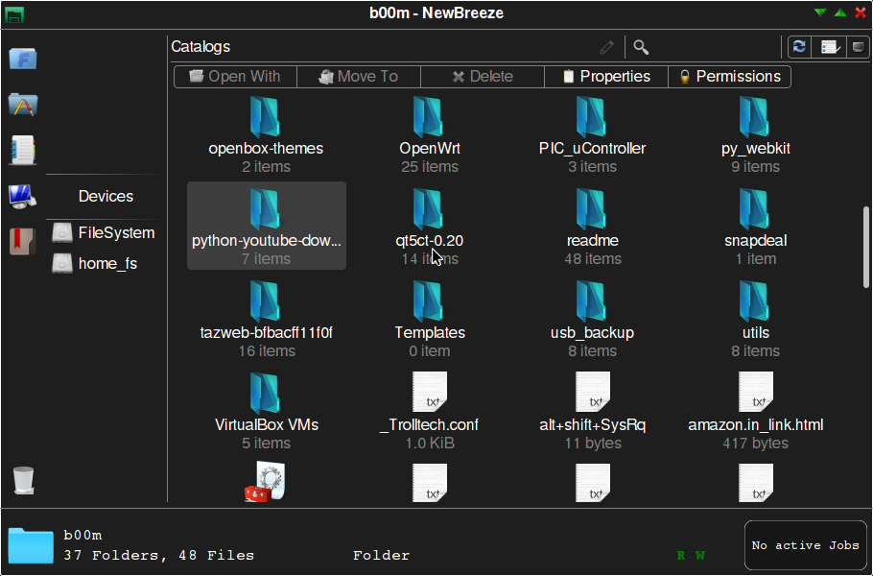Select the readme folder
The image size is (873, 576).
point(593,226)
